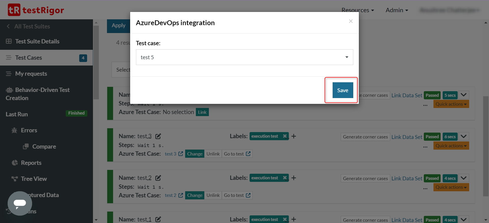This screenshot has width=489, height=223.
Task: Click the edit icon next to test 3 name
Action: coord(158,136)
